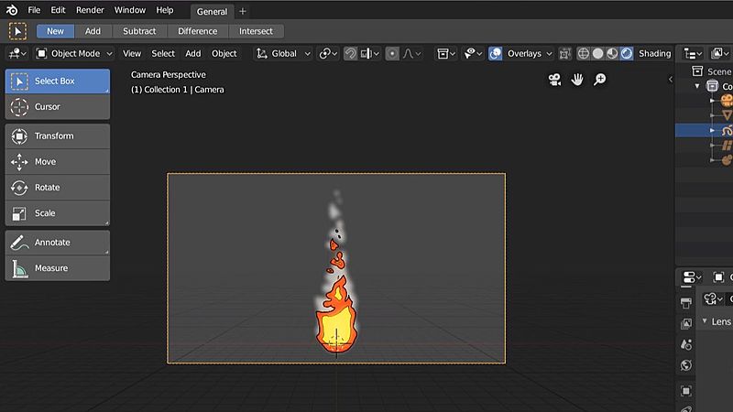The image size is (733, 412).
Task: Open the Help menu
Action: 165,10
